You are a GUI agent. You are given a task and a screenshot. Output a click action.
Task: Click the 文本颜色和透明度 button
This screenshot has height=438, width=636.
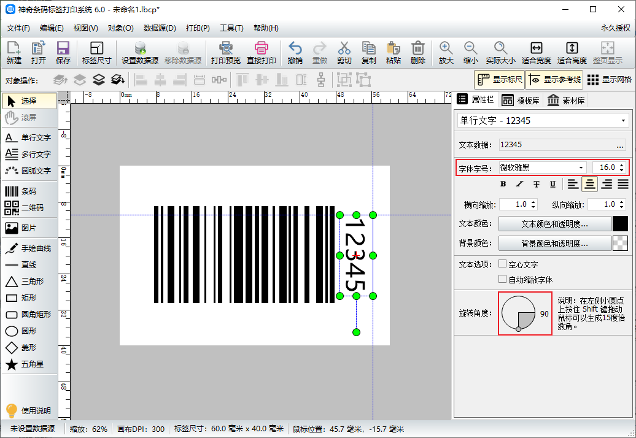(555, 224)
